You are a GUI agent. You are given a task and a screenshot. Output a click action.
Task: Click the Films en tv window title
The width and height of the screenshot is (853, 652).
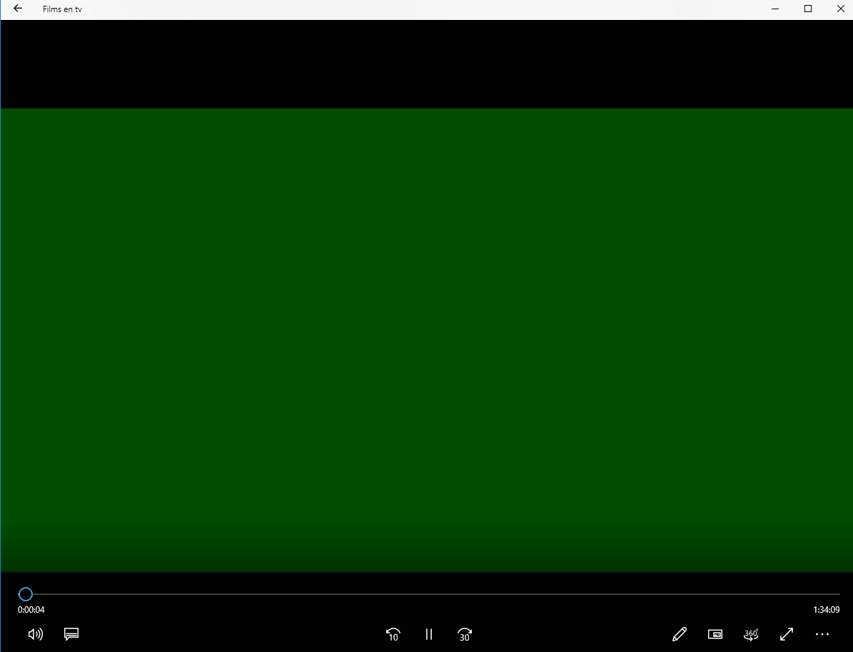pos(63,9)
